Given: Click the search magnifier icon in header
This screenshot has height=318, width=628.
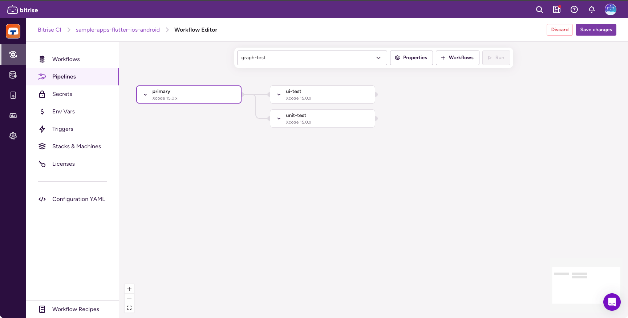Looking at the screenshot, I should pos(539,10).
